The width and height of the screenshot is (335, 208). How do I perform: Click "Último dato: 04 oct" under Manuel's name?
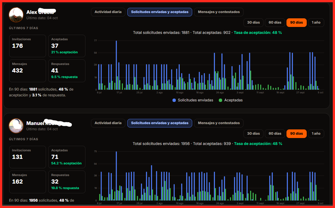[42, 129]
